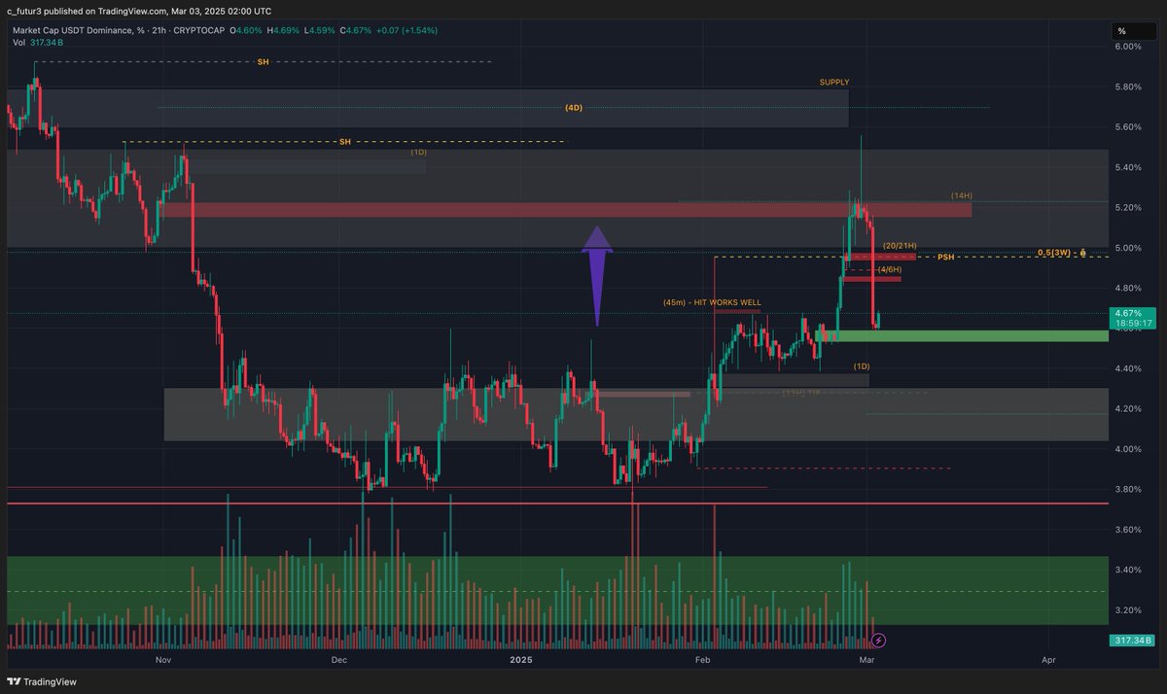The width and height of the screenshot is (1167, 694).
Task: Click the open value O4.60%
Action: [x=244, y=30]
